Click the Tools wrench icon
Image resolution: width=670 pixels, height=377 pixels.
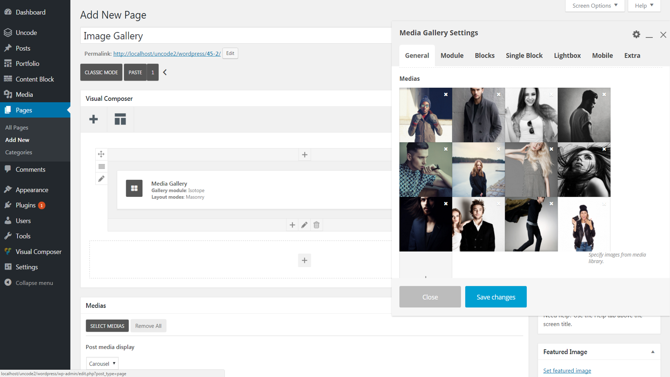[8, 236]
